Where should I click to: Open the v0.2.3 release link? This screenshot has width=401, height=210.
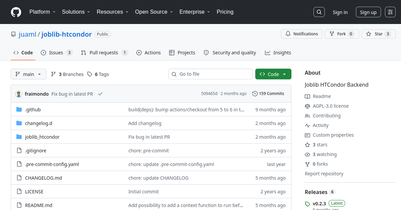pyautogui.click(x=319, y=204)
